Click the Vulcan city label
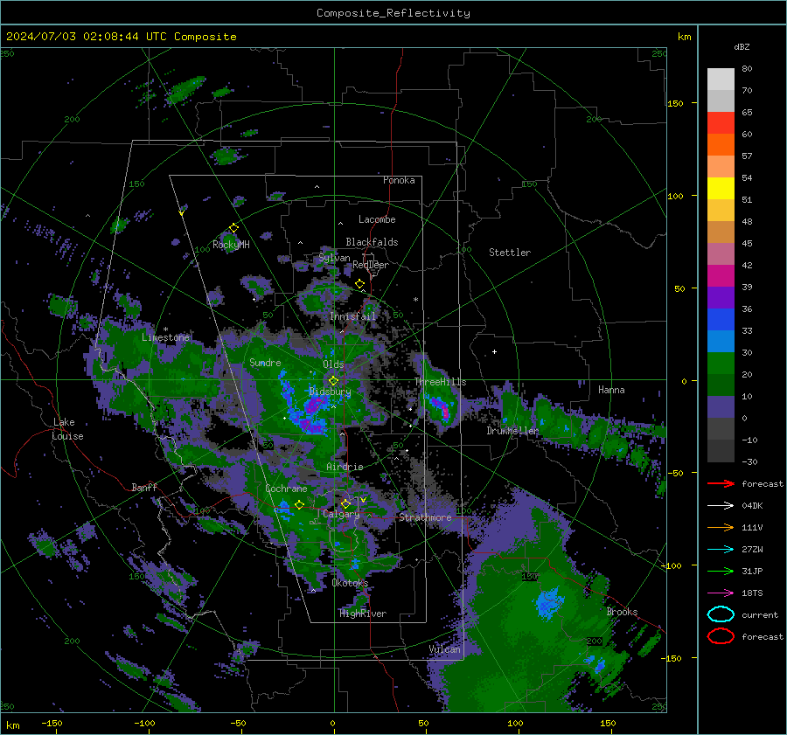The width and height of the screenshot is (787, 735). 444,649
